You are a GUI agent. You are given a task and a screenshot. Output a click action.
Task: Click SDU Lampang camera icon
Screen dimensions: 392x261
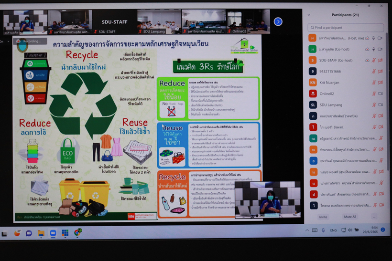[x=381, y=105]
